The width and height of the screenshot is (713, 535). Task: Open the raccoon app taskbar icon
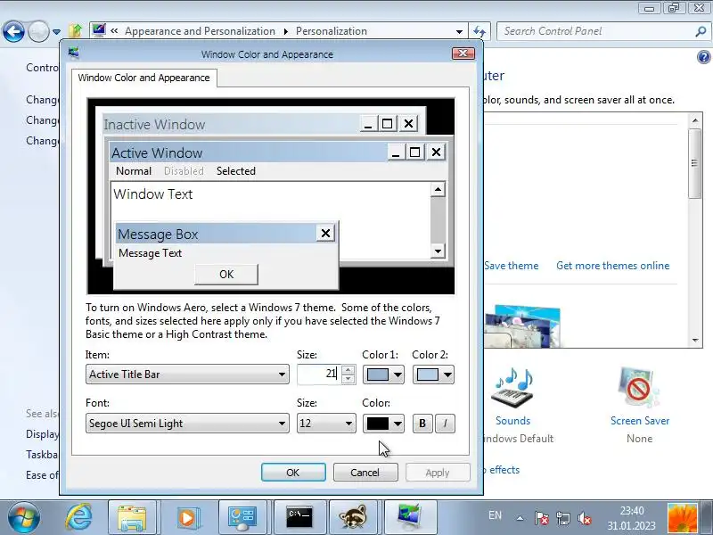(x=353, y=518)
